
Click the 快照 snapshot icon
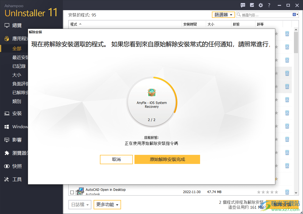click(7, 166)
